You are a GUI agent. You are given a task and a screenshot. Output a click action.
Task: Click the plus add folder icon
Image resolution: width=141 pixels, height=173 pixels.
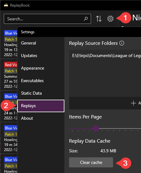coord(133,103)
